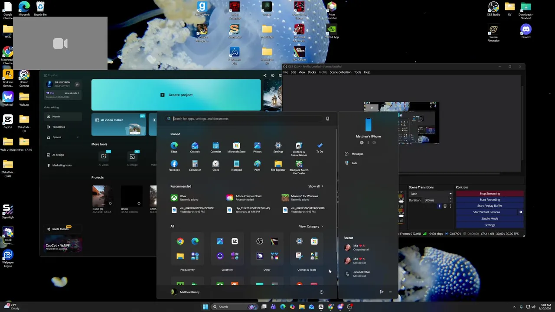Open Matthew Barnby user profile

186,292
